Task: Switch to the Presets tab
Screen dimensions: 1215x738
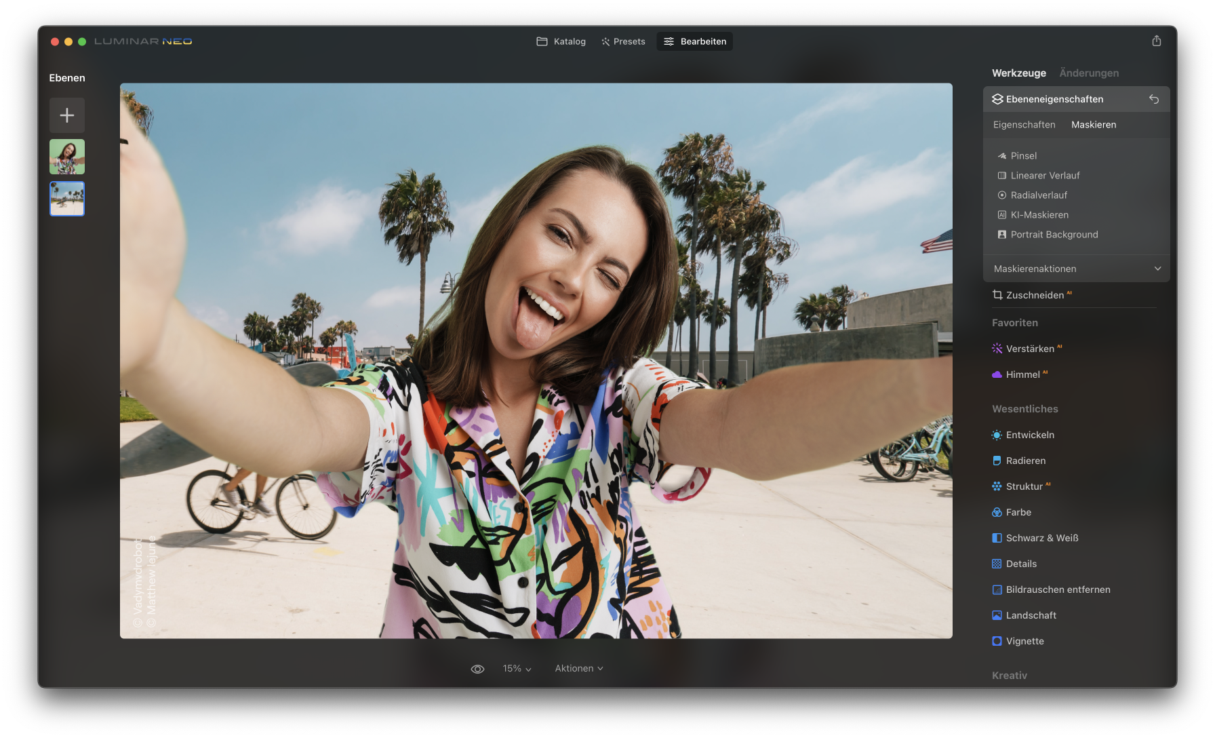Action: tap(622, 41)
